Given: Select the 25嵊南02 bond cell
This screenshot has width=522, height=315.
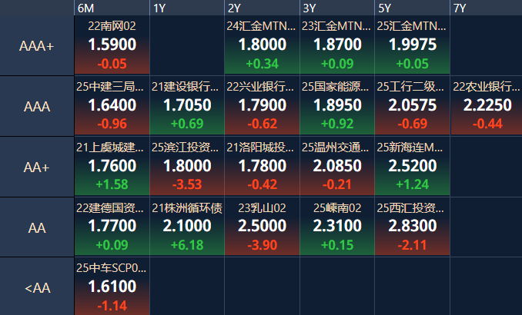Looking at the screenshot, I should pos(337,227).
